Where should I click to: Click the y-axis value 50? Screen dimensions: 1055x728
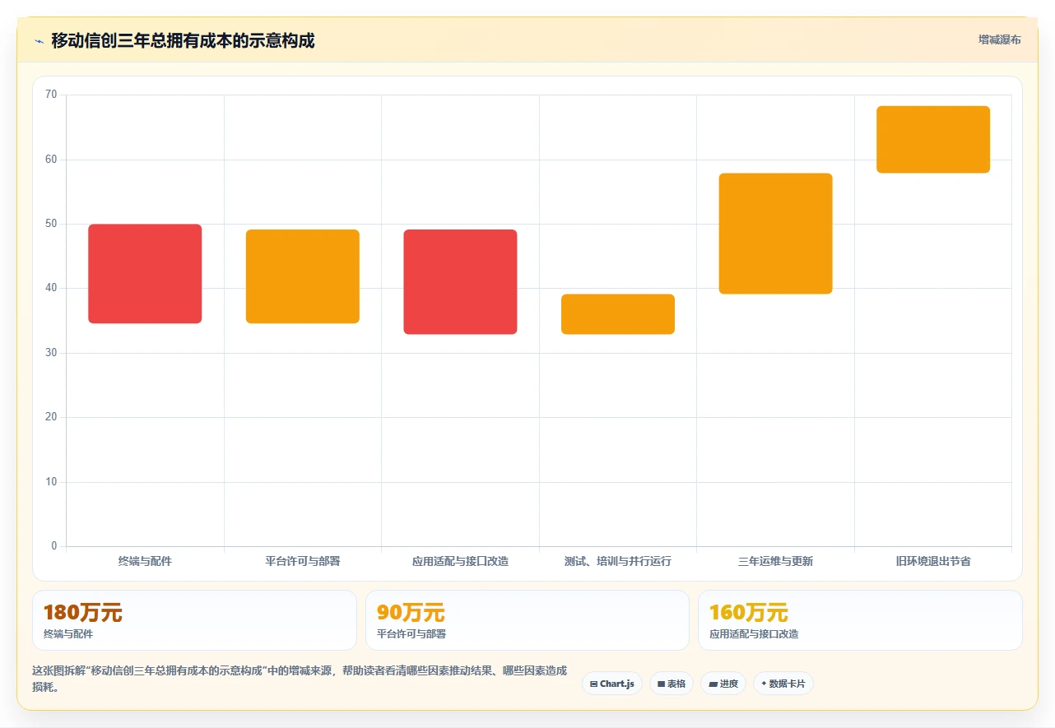(51, 224)
